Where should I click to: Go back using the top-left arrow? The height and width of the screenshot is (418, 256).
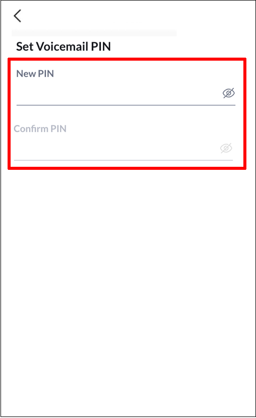pos(17,16)
